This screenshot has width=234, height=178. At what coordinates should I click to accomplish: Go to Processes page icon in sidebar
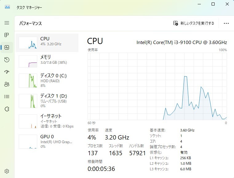click(x=7, y=35)
